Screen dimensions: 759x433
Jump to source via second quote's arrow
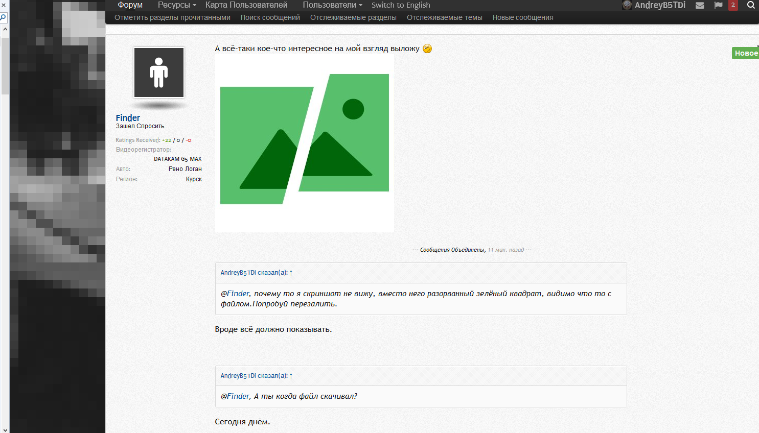pyautogui.click(x=291, y=376)
